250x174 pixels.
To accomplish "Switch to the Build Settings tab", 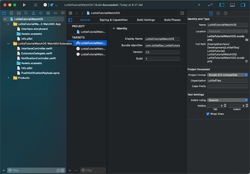I will (146, 20).
